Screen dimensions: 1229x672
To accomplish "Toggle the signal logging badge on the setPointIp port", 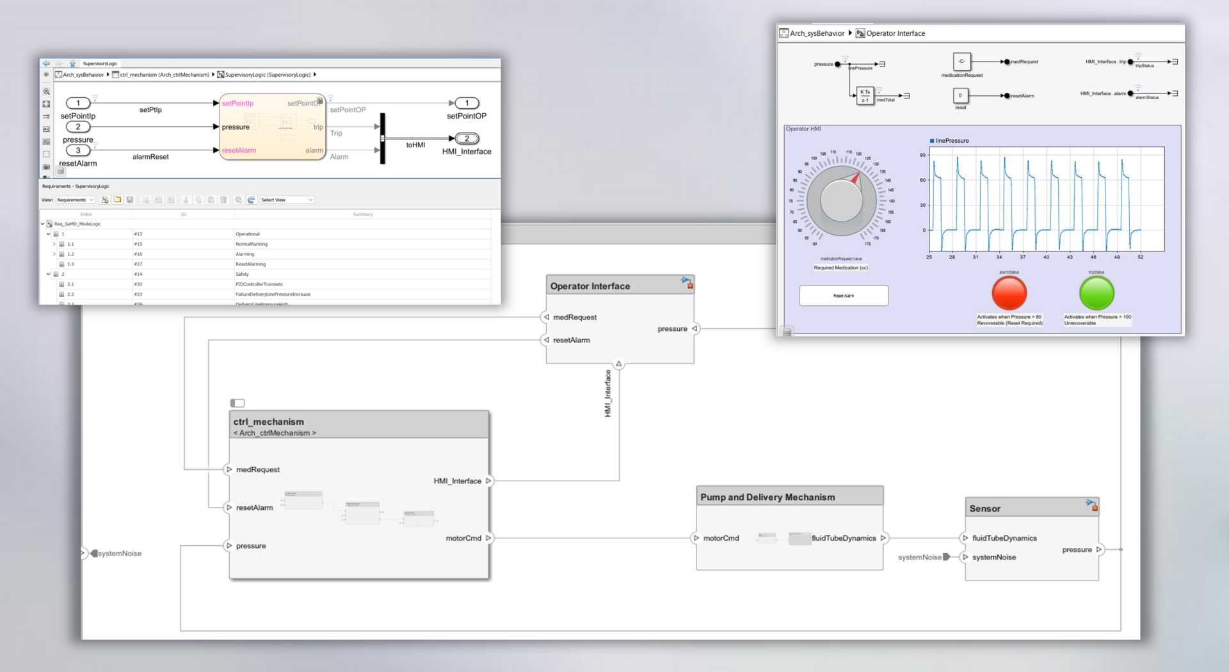I will click(95, 97).
